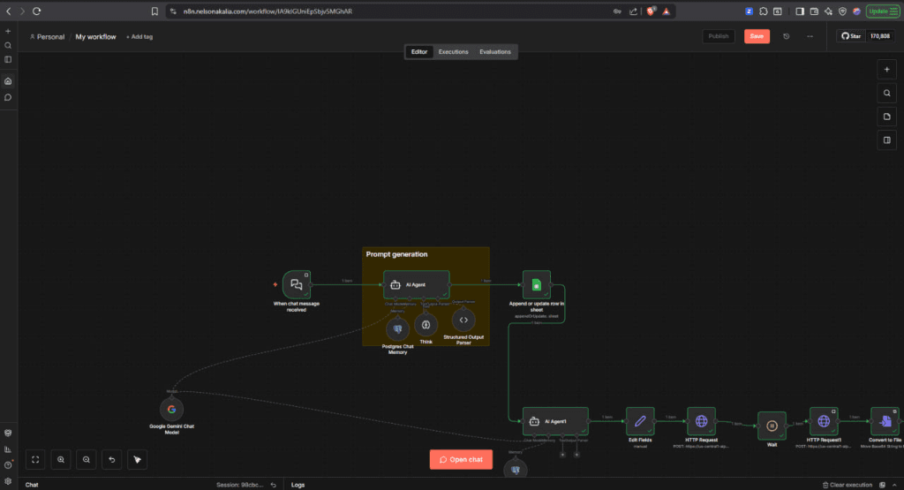The height and width of the screenshot is (490, 904).
Task: Click the Google Sheets append row node
Action: pos(536,284)
